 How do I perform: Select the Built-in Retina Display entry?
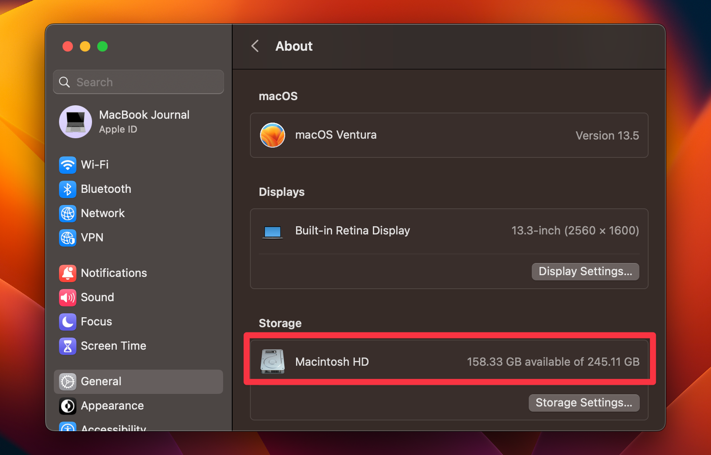pos(449,231)
